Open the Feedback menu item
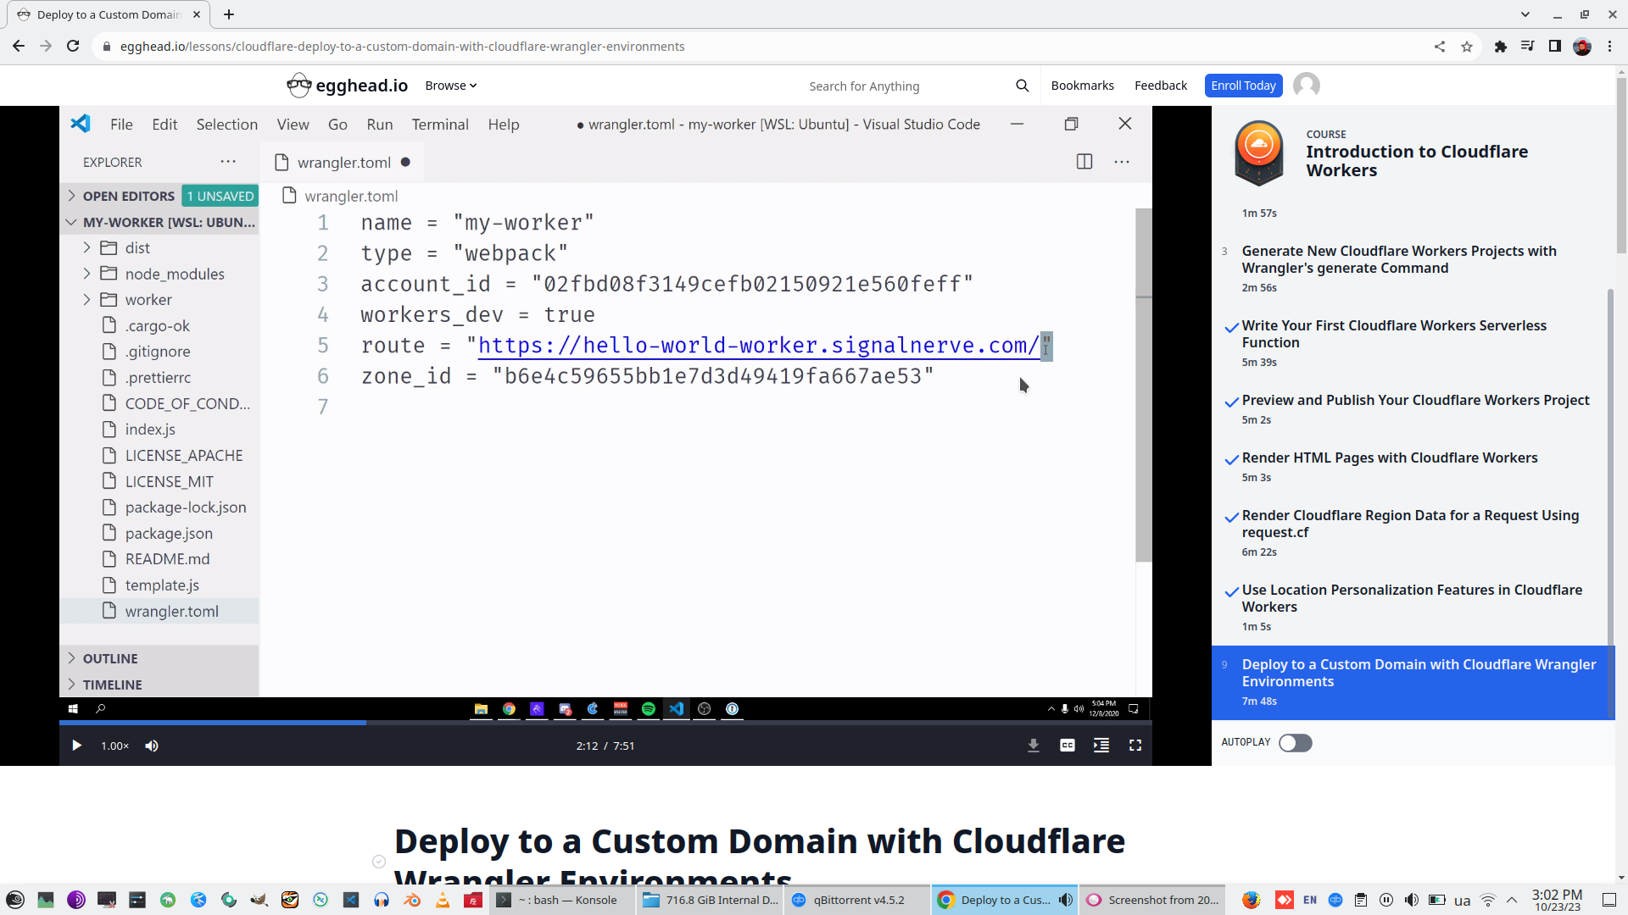The image size is (1628, 915). click(x=1160, y=86)
